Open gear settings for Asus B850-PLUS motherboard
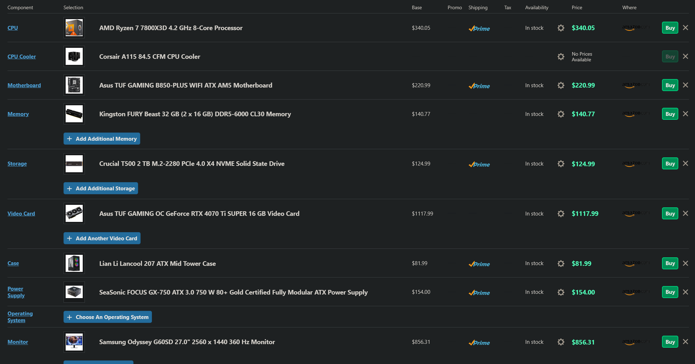 561,85
